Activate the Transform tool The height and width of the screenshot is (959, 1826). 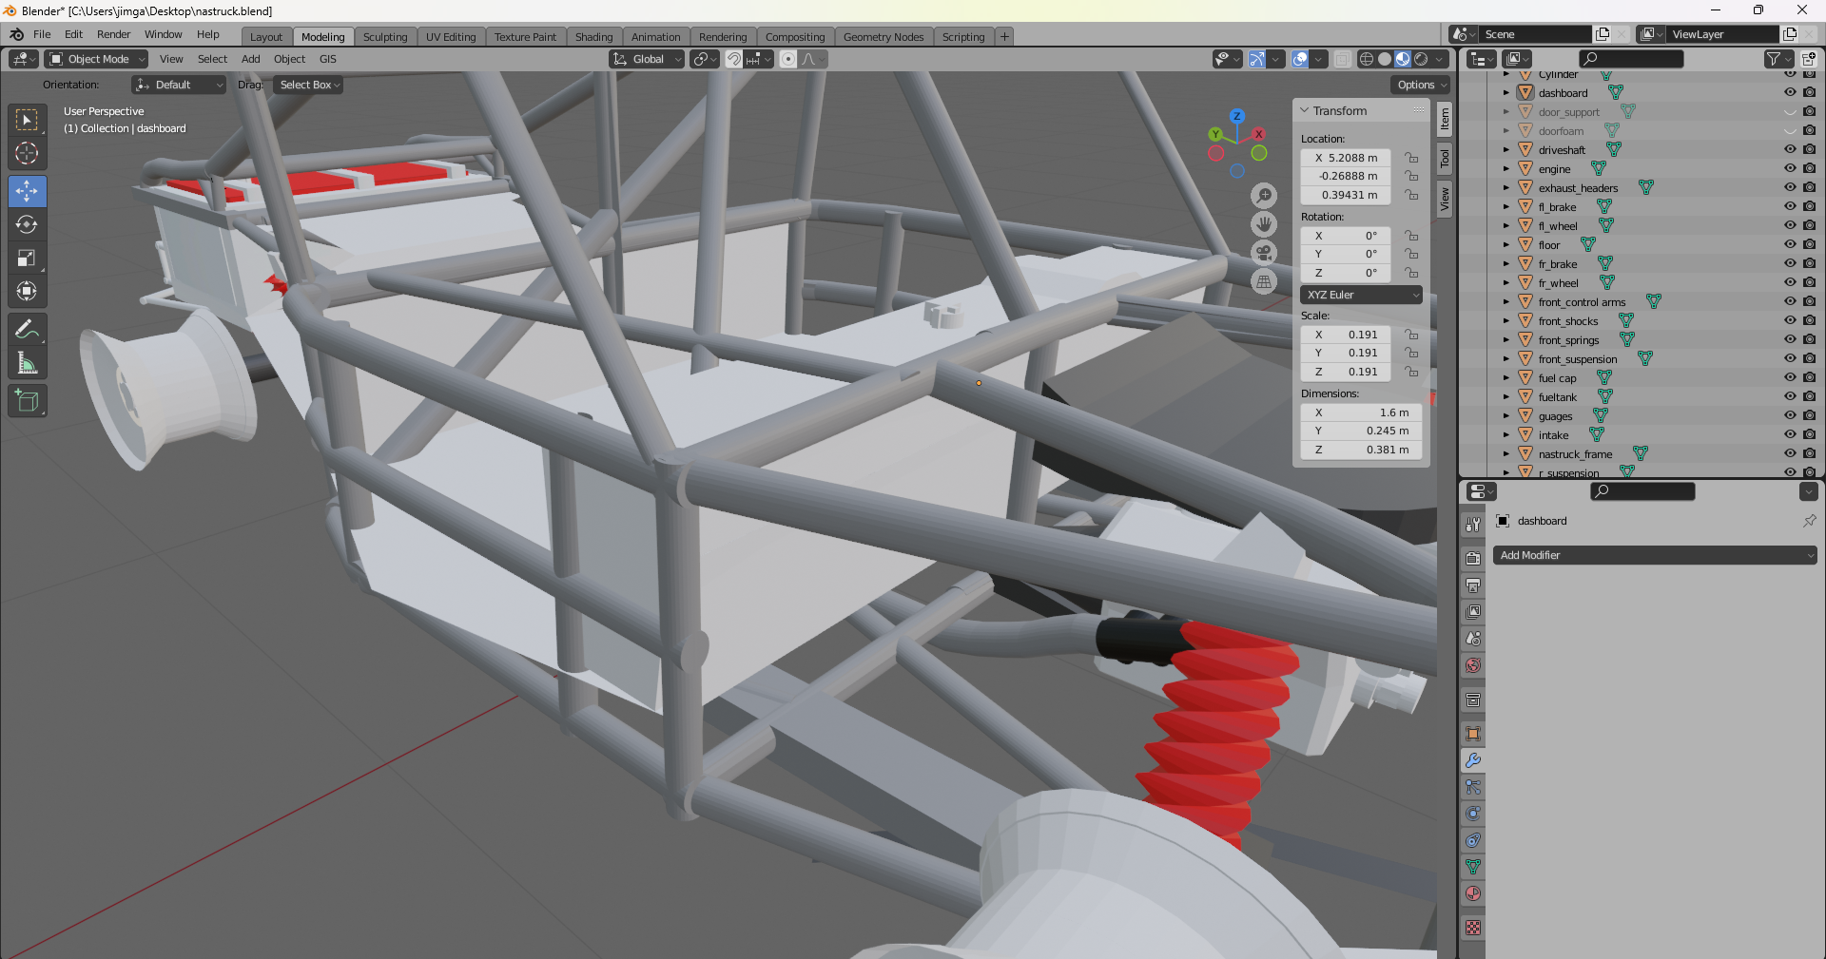[x=27, y=291]
